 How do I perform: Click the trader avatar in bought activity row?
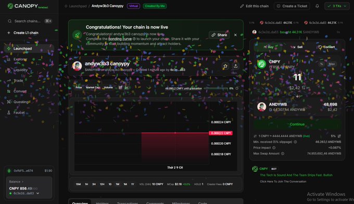[x=255, y=32]
